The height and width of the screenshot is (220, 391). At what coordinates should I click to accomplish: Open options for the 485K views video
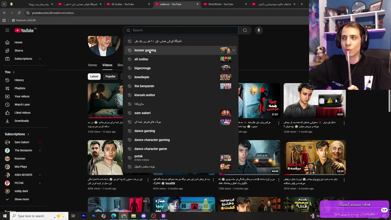[x=148, y=180]
